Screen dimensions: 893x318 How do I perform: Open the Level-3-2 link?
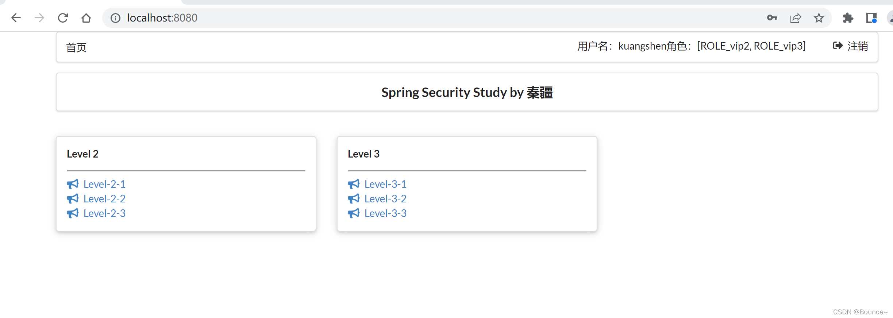point(385,199)
